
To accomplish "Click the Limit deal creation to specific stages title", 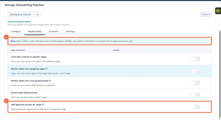I will tap(29, 57).
